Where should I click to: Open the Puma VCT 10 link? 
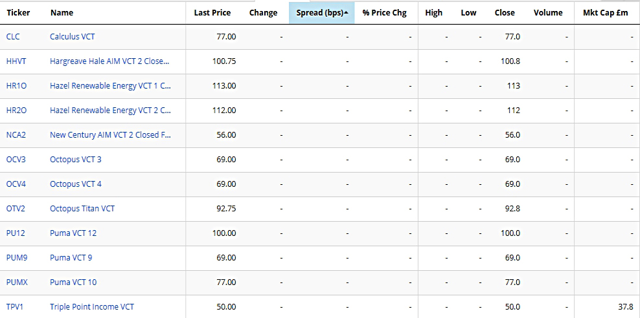[73, 282]
